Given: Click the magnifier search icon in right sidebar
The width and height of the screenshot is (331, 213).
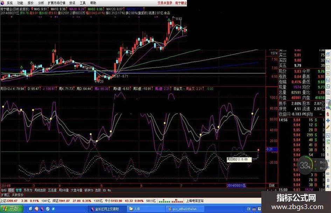Looking at the screenshot, I should coord(328,93).
